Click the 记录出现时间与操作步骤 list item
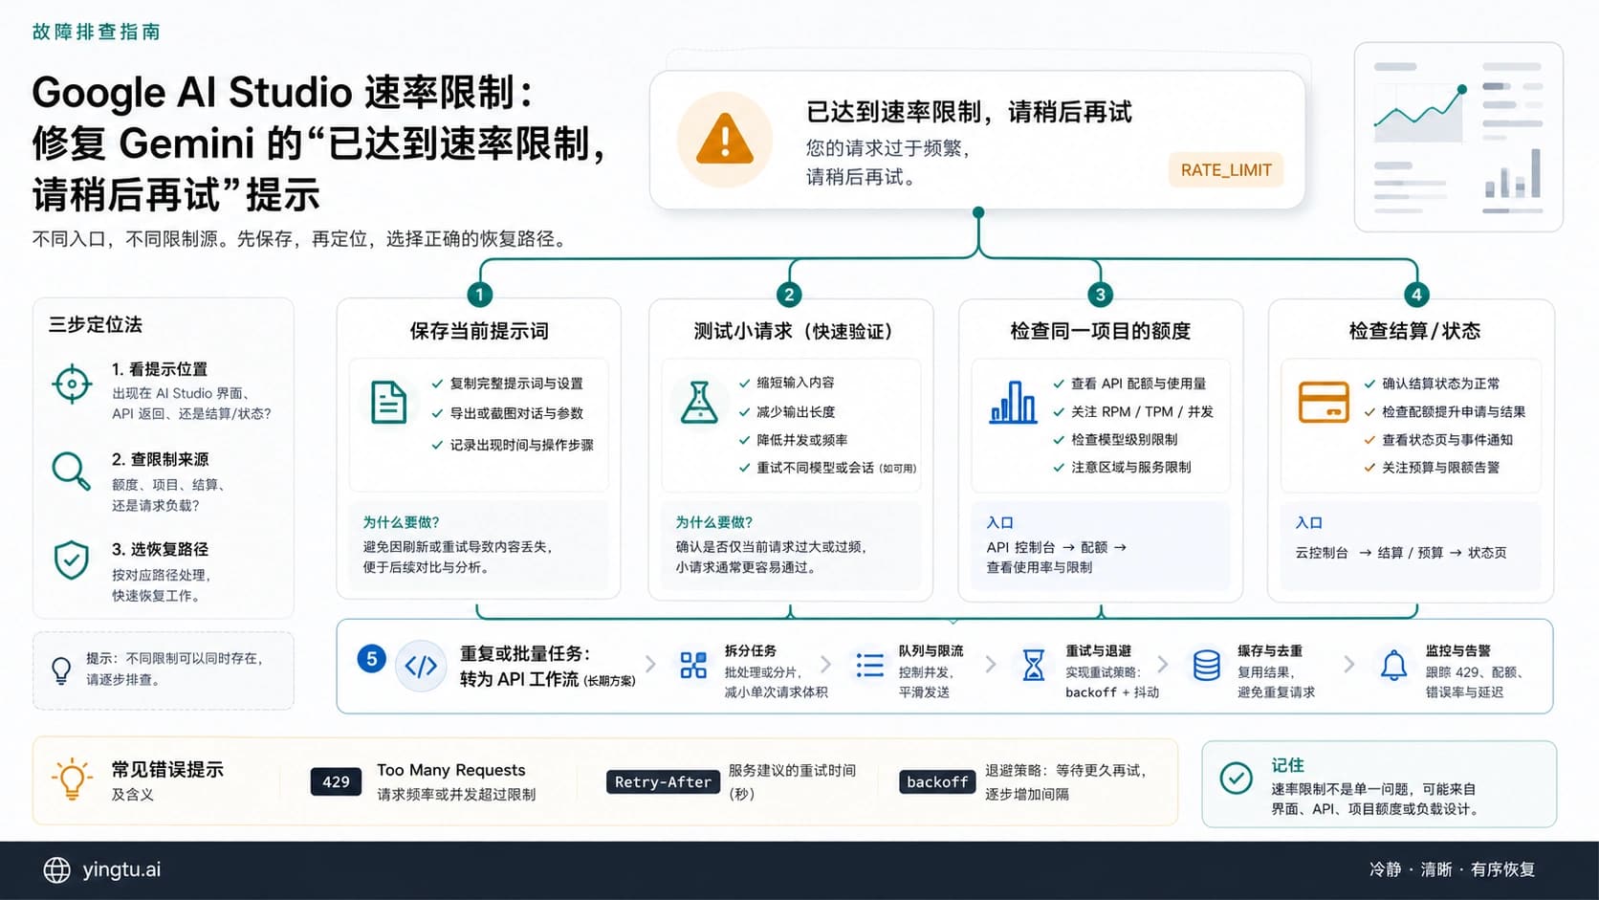This screenshot has height=900, width=1599. tap(522, 445)
